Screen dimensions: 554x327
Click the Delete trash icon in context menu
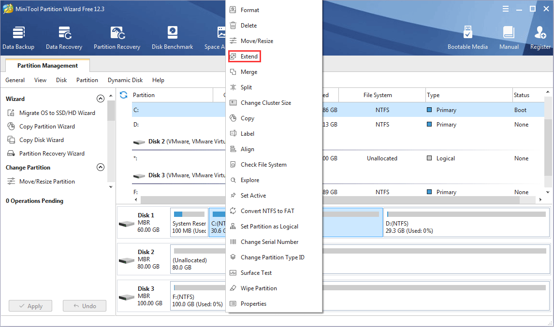(233, 26)
